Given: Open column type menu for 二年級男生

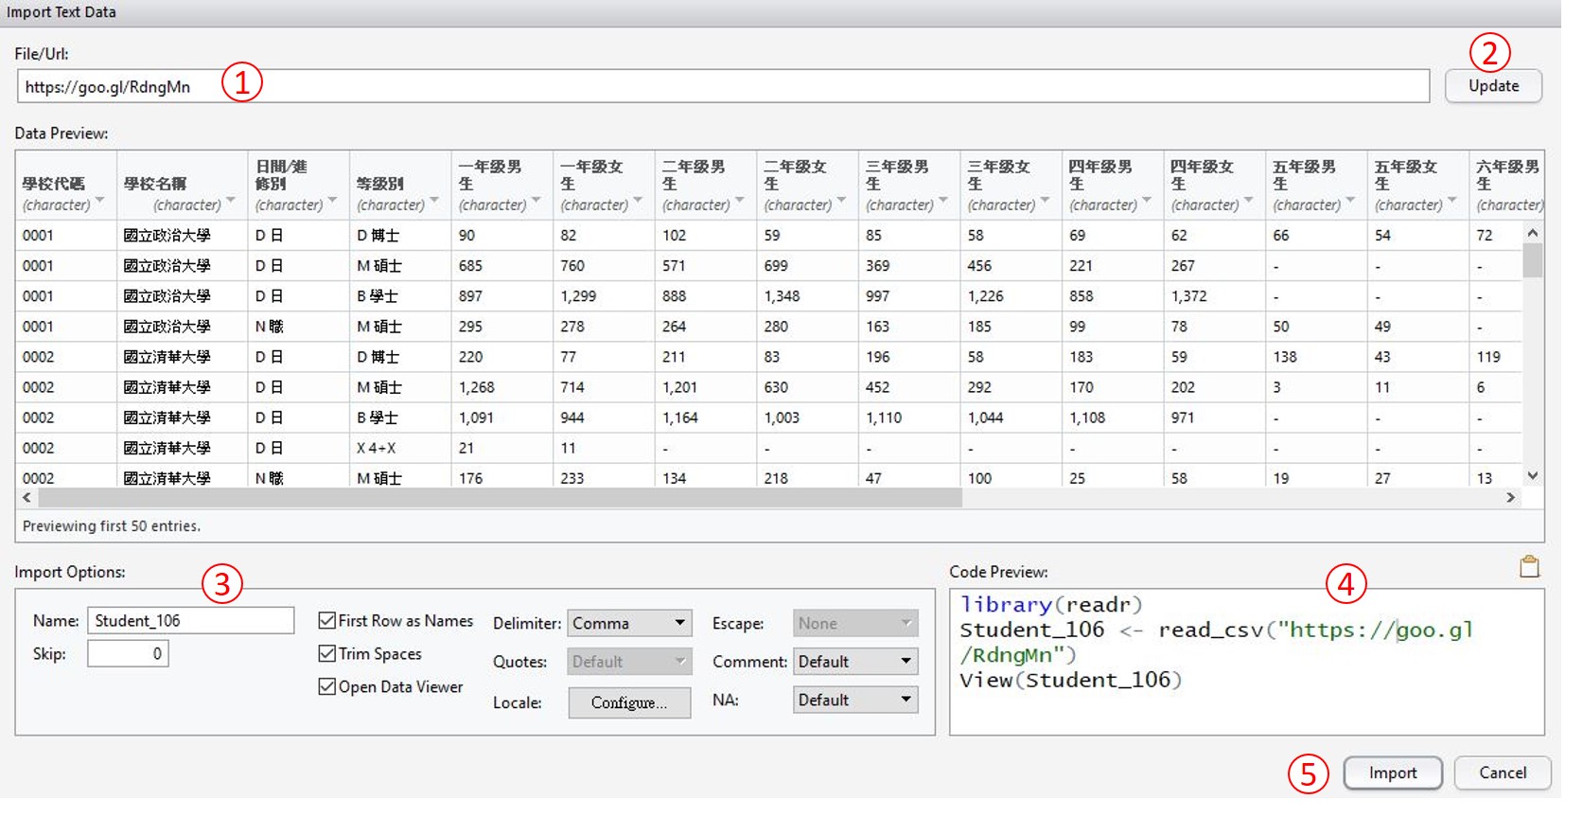Looking at the screenshot, I should coord(740,201).
